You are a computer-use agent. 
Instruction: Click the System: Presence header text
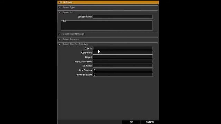[70, 39]
